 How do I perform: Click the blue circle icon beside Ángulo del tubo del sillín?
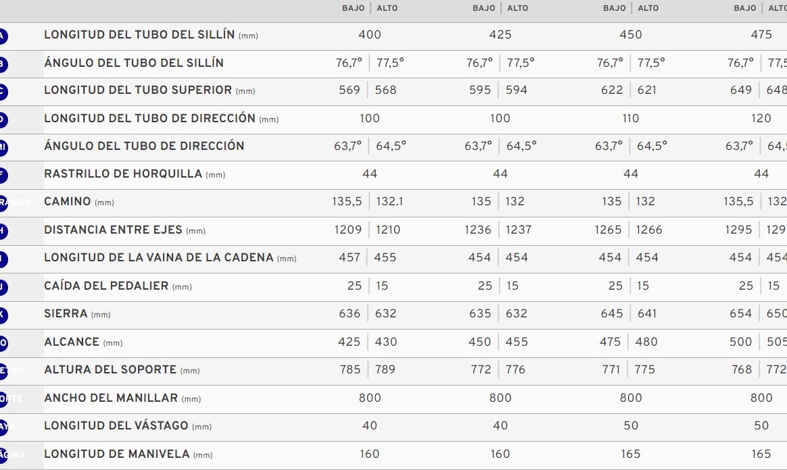point(2,64)
